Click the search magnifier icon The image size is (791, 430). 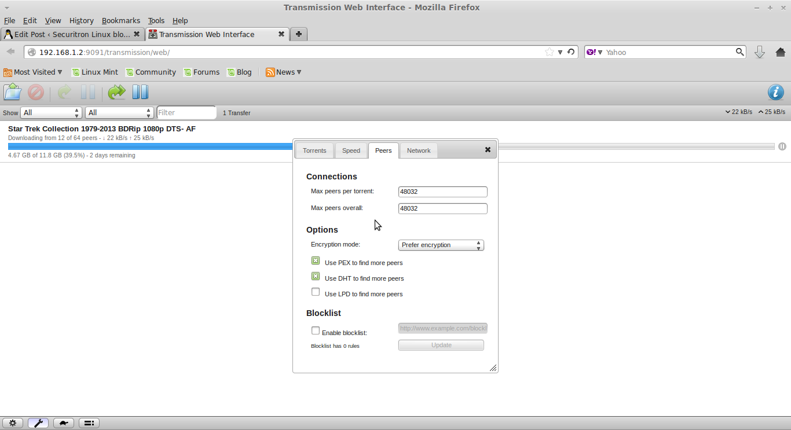pyautogui.click(x=740, y=52)
